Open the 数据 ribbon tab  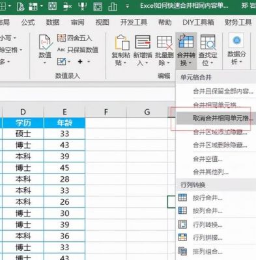53,22
